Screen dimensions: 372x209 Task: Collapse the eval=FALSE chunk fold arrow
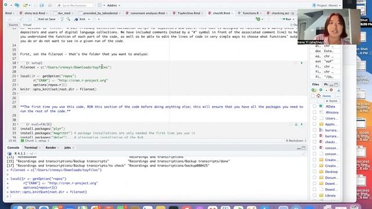[17, 124]
